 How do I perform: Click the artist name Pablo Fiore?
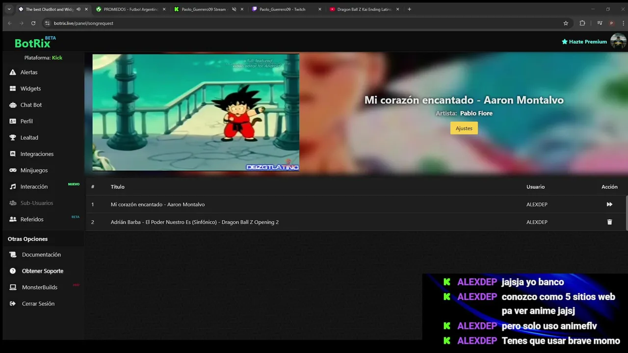[x=476, y=113]
